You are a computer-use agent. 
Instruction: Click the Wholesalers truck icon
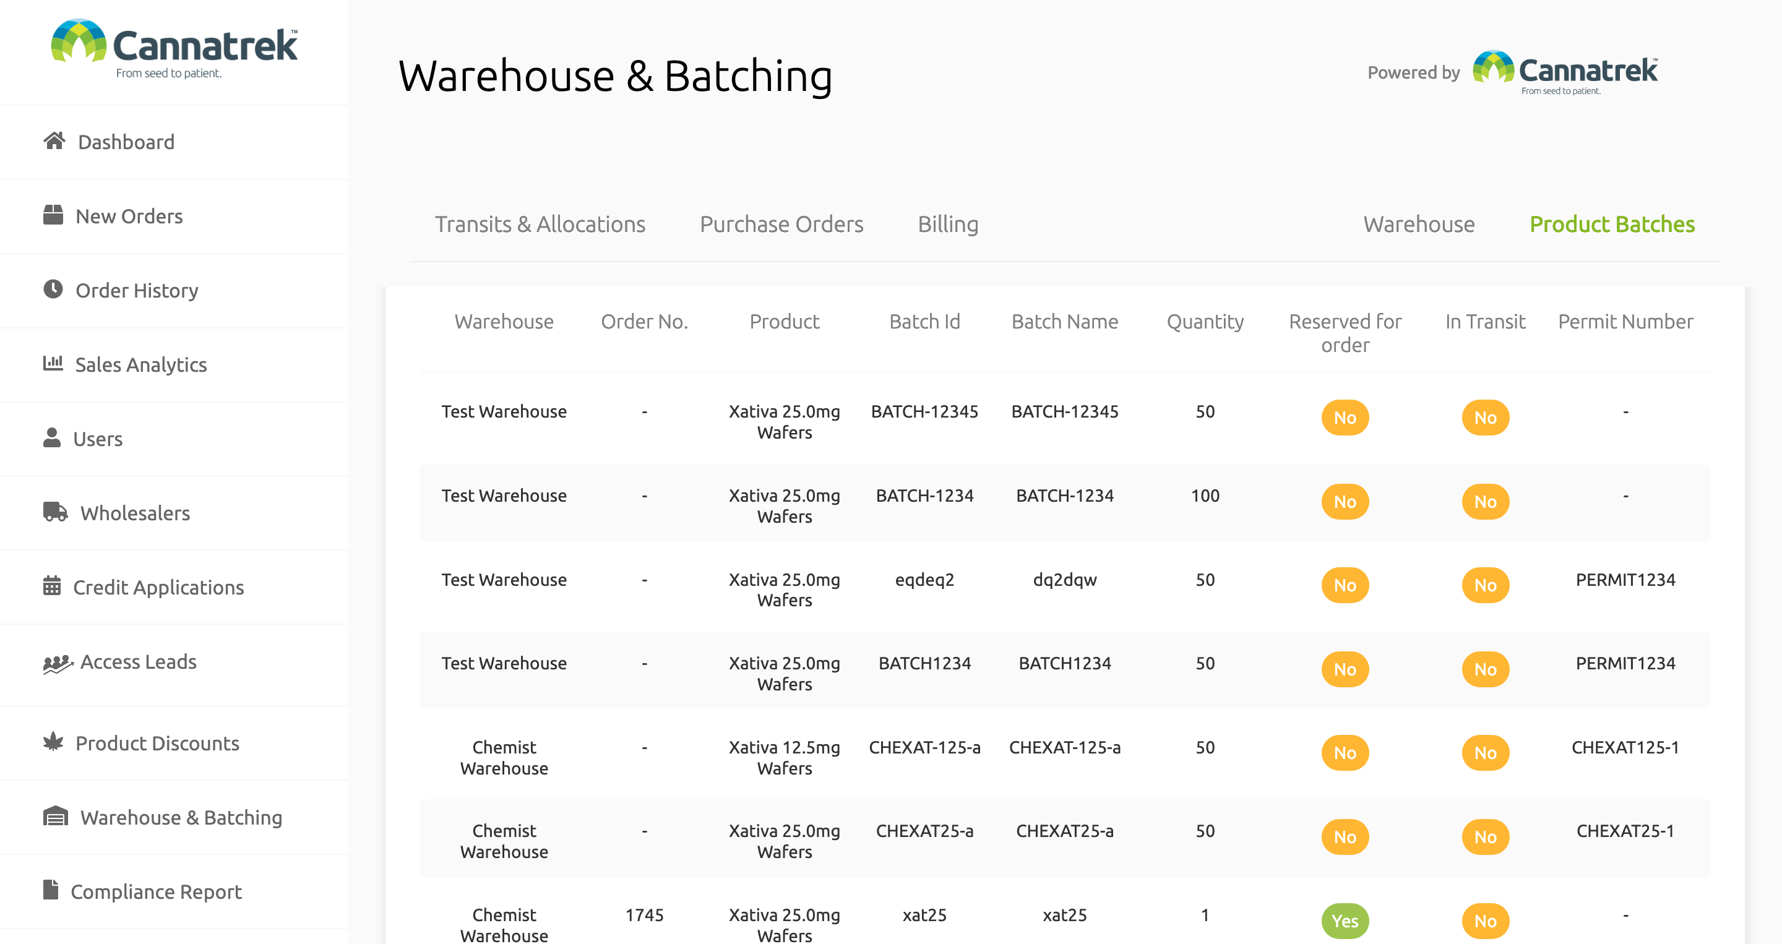55,512
